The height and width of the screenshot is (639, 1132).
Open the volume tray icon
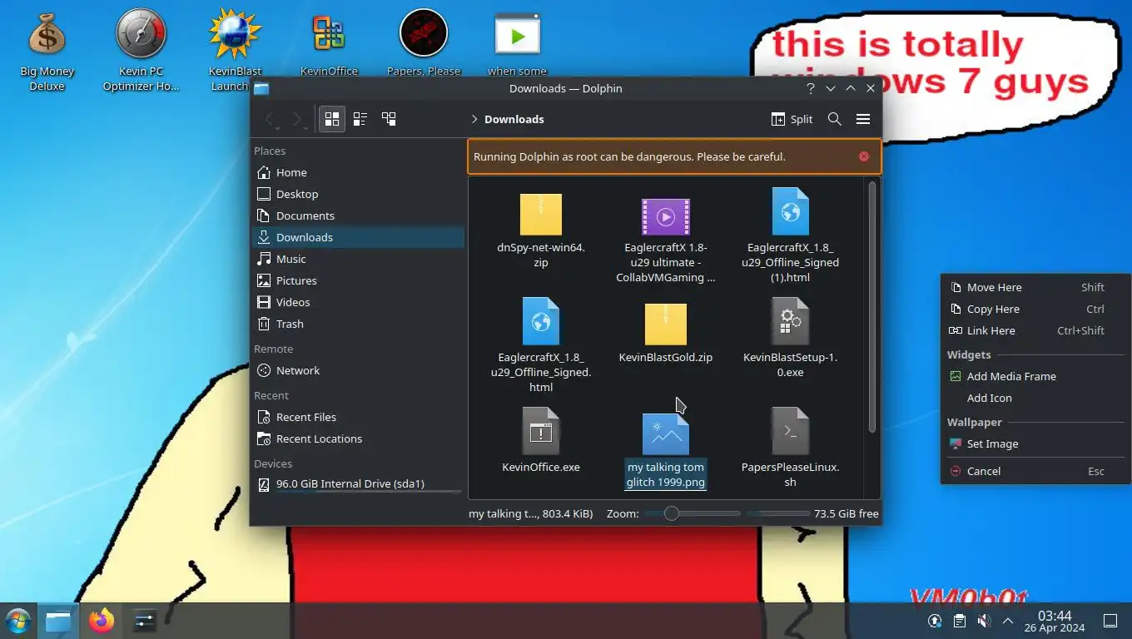coord(983,621)
